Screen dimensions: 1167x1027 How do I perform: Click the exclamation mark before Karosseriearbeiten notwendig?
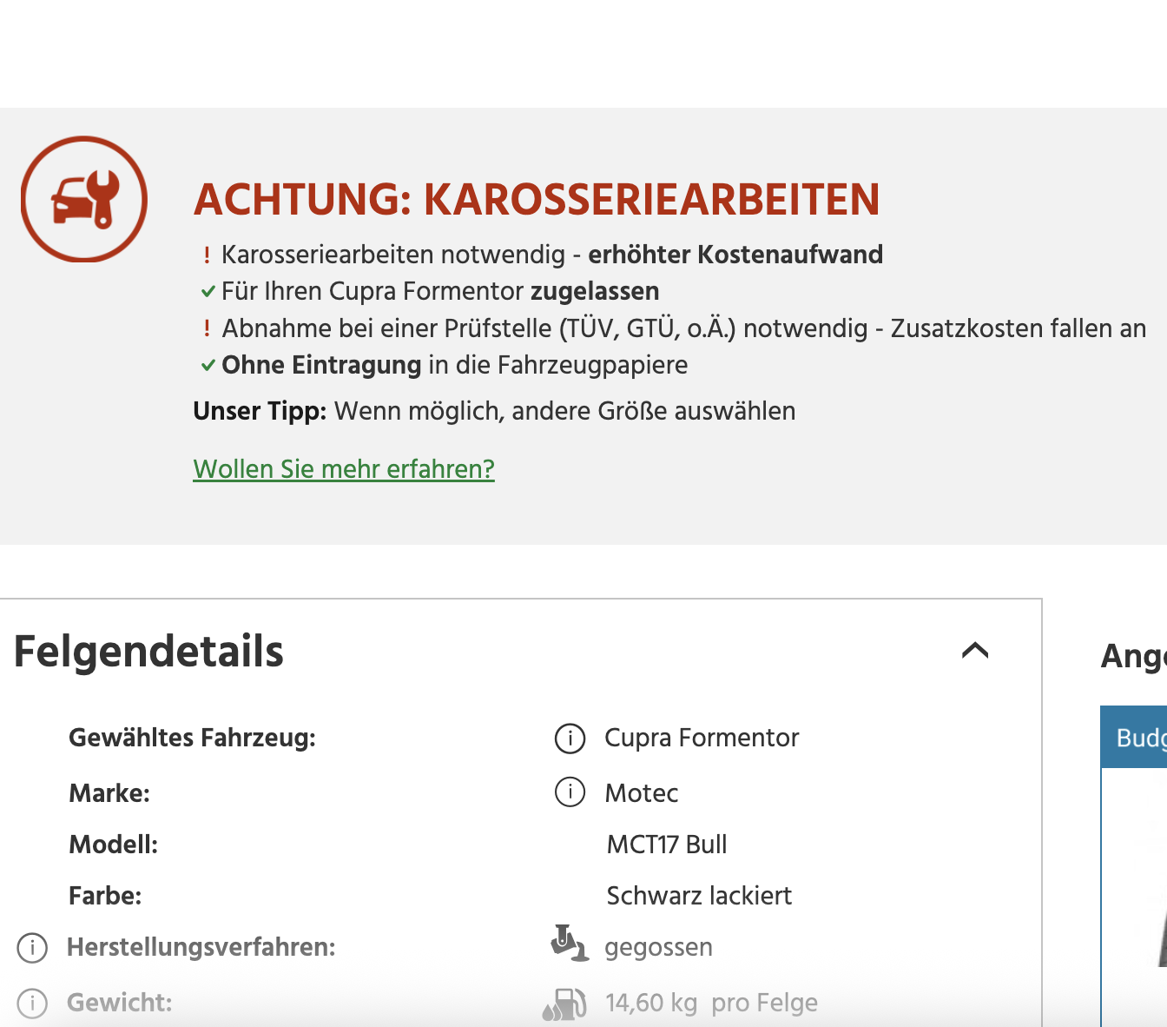(207, 255)
